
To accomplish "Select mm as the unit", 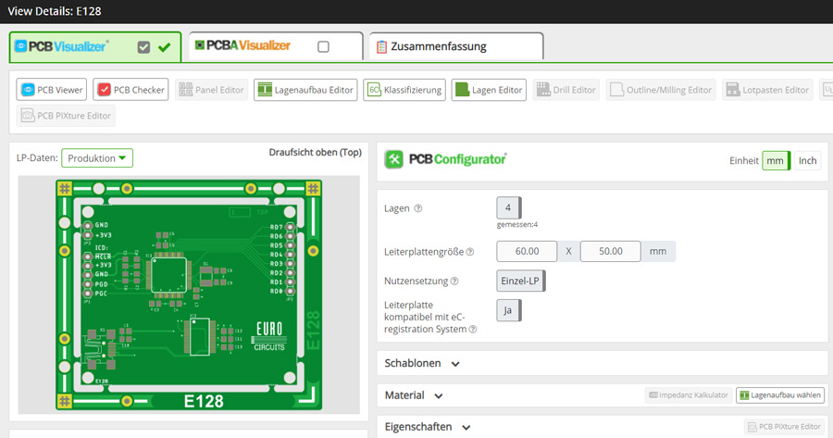I will [776, 161].
